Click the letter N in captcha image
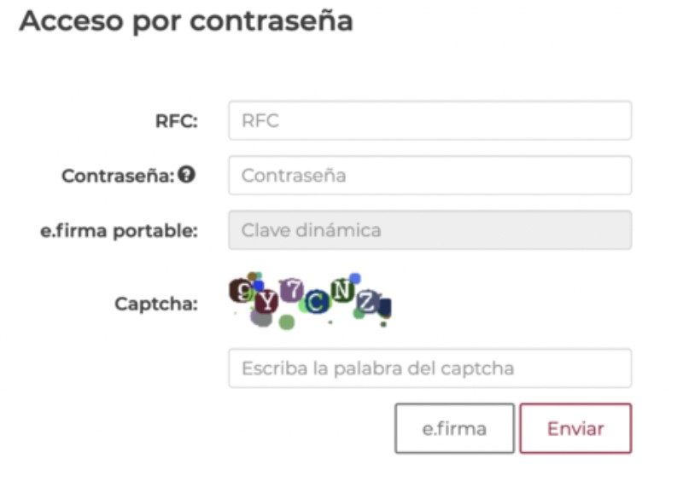The height and width of the screenshot is (481, 683). 342,290
